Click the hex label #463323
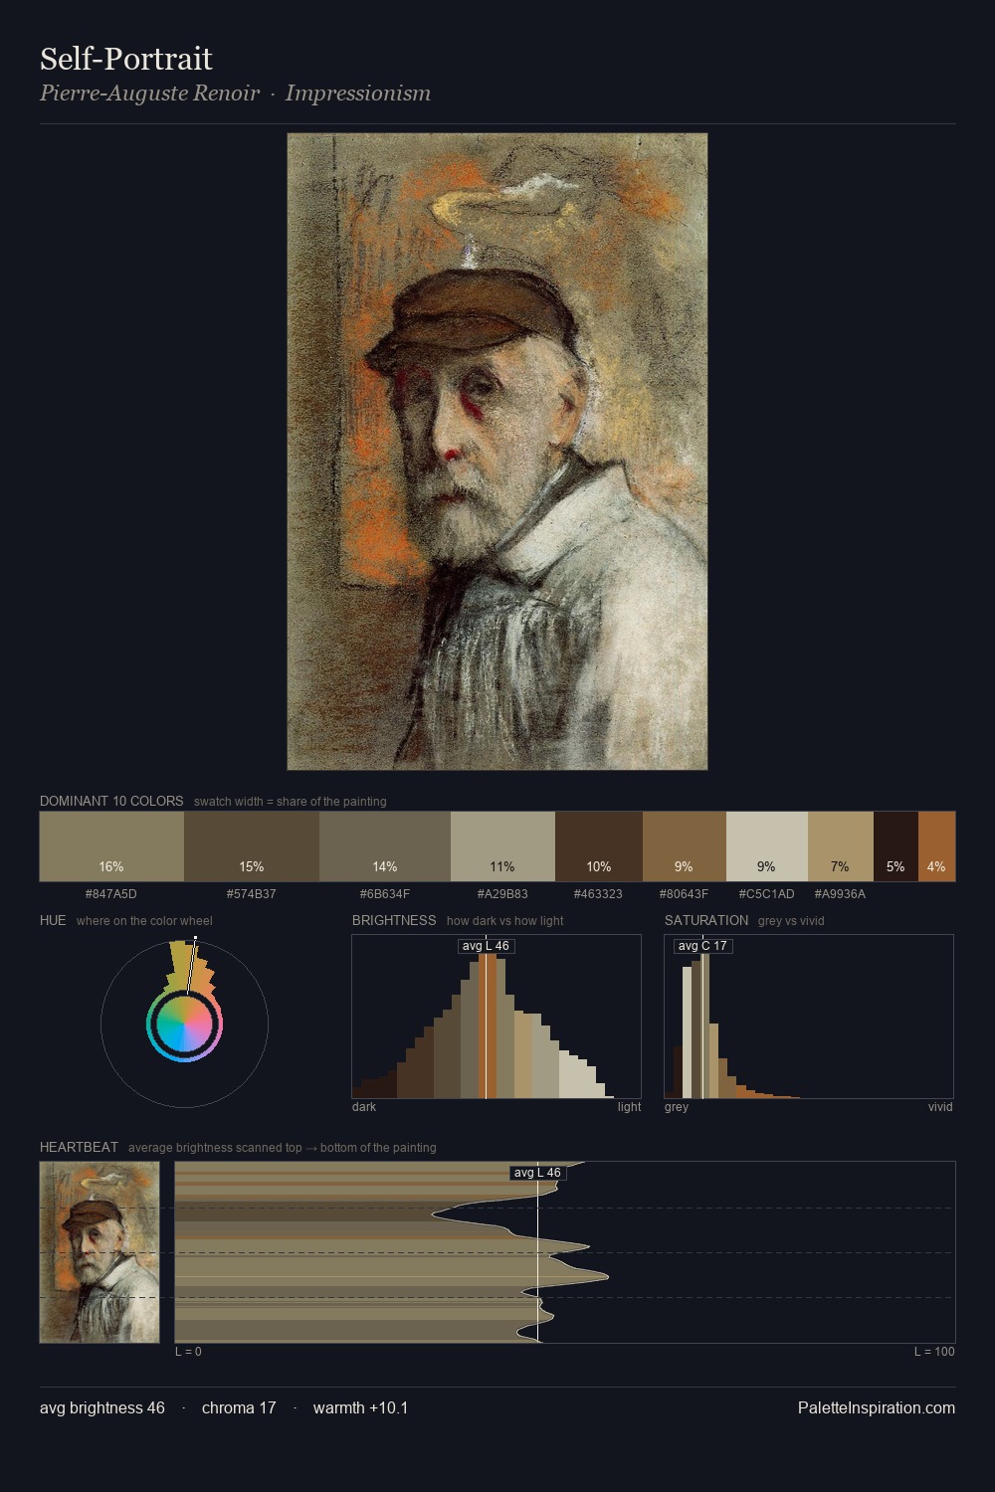995x1492 pixels. click(x=599, y=894)
